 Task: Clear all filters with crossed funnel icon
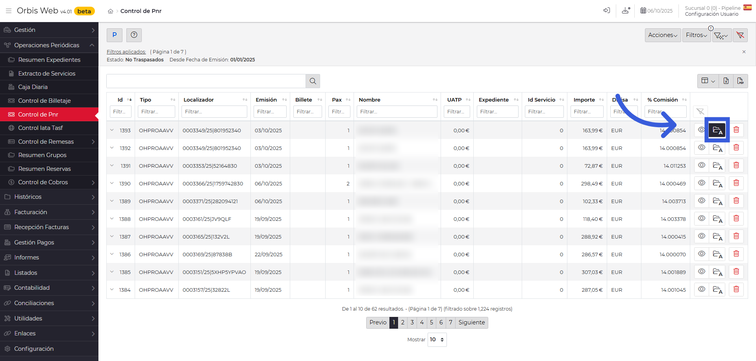pyautogui.click(x=740, y=35)
